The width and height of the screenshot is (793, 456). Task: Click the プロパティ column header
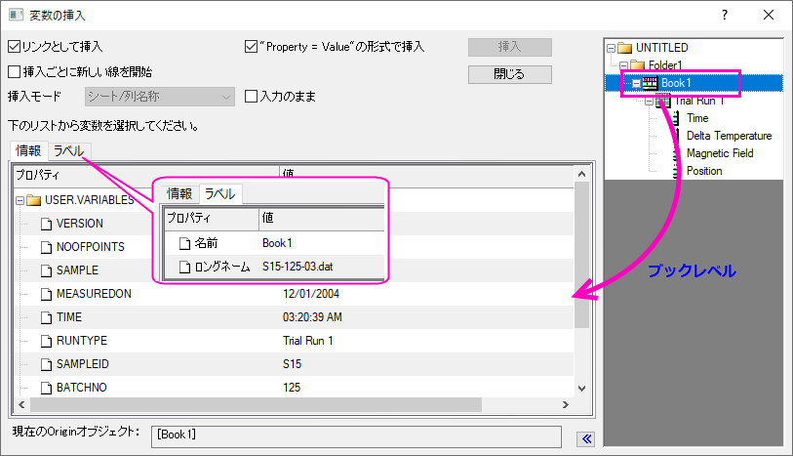pyautogui.click(x=146, y=175)
